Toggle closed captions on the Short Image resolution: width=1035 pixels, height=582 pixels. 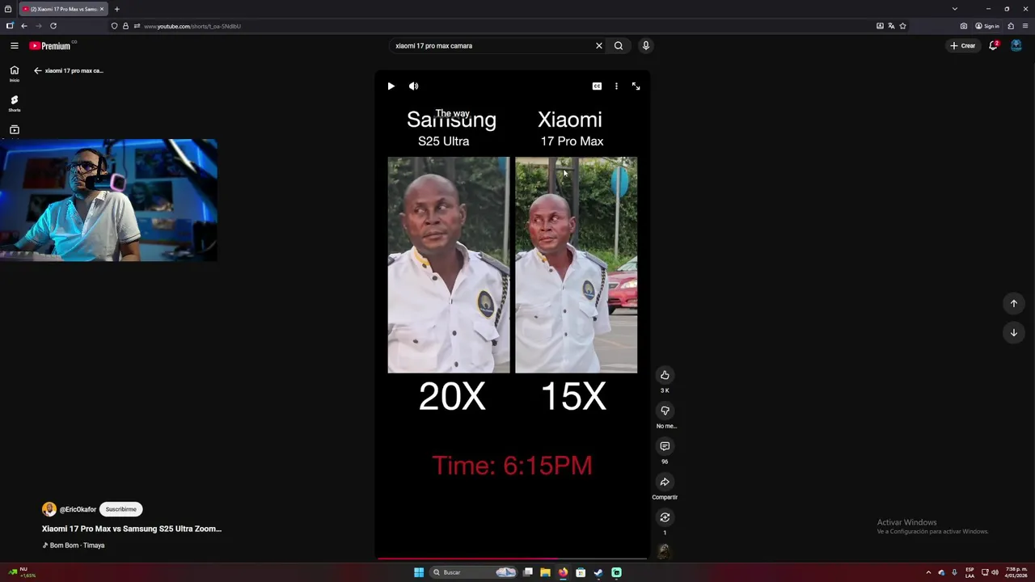tap(597, 86)
